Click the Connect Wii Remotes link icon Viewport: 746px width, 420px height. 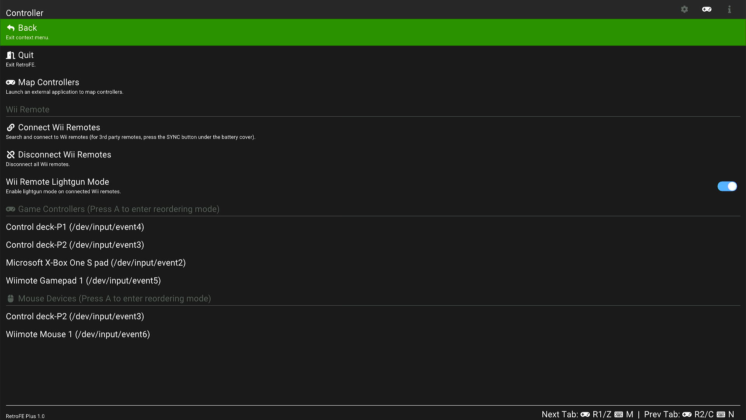[10, 128]
